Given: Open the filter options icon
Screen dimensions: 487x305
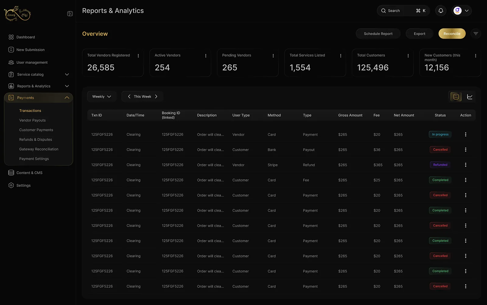Looking at the screenshot, I should [476, 34].
